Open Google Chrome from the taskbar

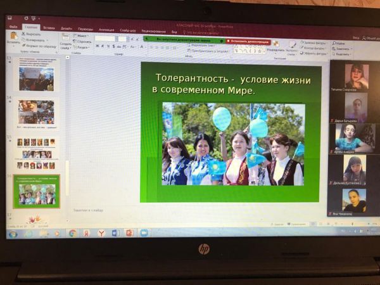73,233
